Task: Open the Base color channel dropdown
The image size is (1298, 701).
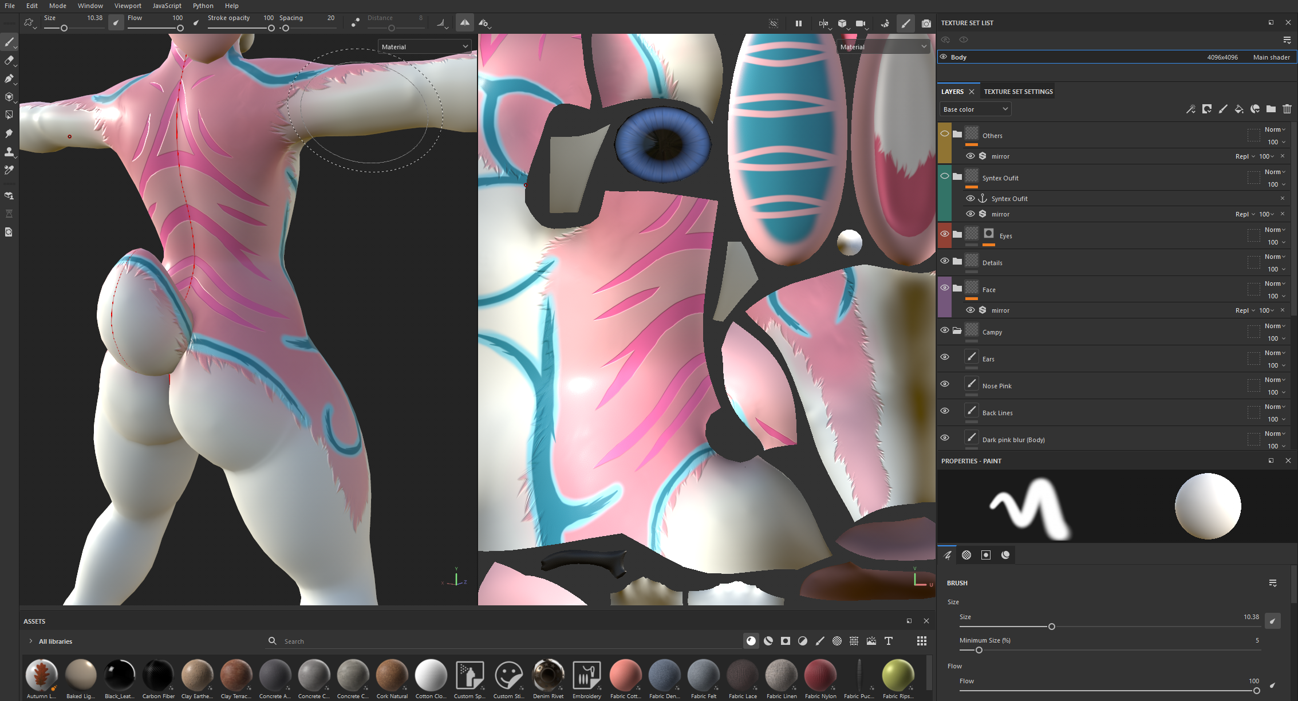Action: point(975,109)
